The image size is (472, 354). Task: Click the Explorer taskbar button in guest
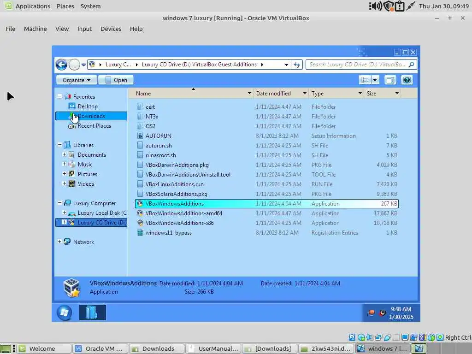(92, 313)
